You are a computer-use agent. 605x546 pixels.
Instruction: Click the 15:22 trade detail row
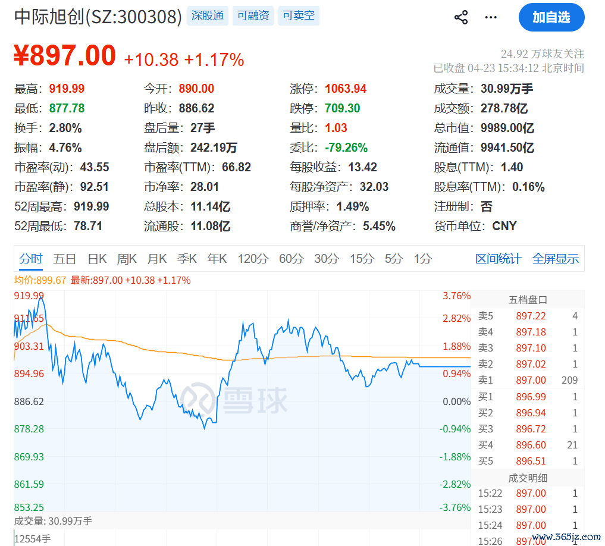coord(528,493)
